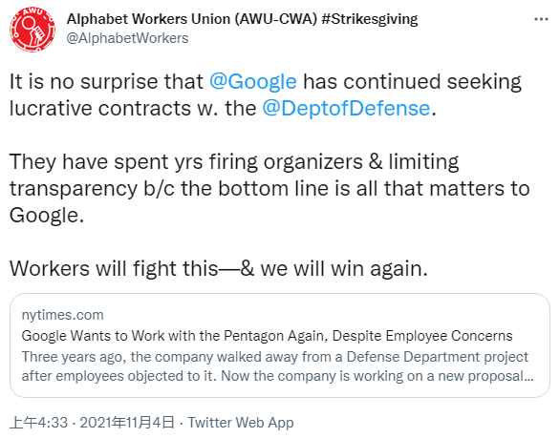Visit the @AlphabetWorkers handle
Viewport: 560px width, 438px height.
click(127, 38)
